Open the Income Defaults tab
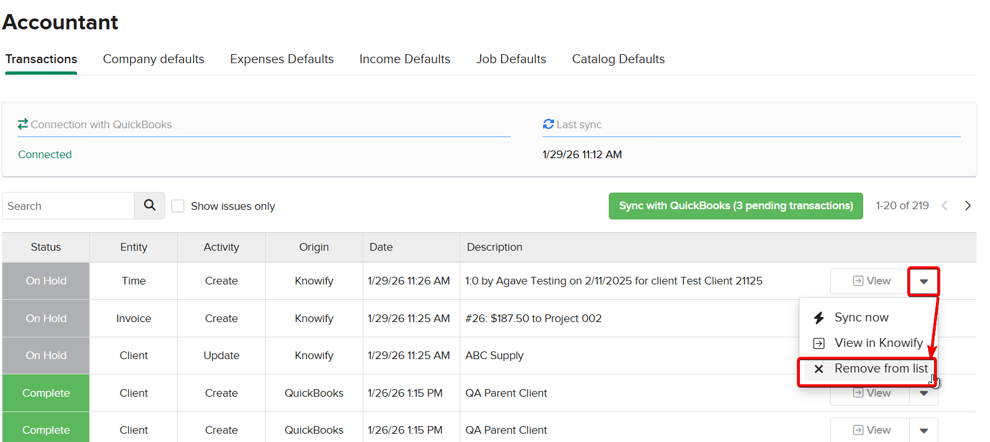990x442 pixels. tap(405, 59)
